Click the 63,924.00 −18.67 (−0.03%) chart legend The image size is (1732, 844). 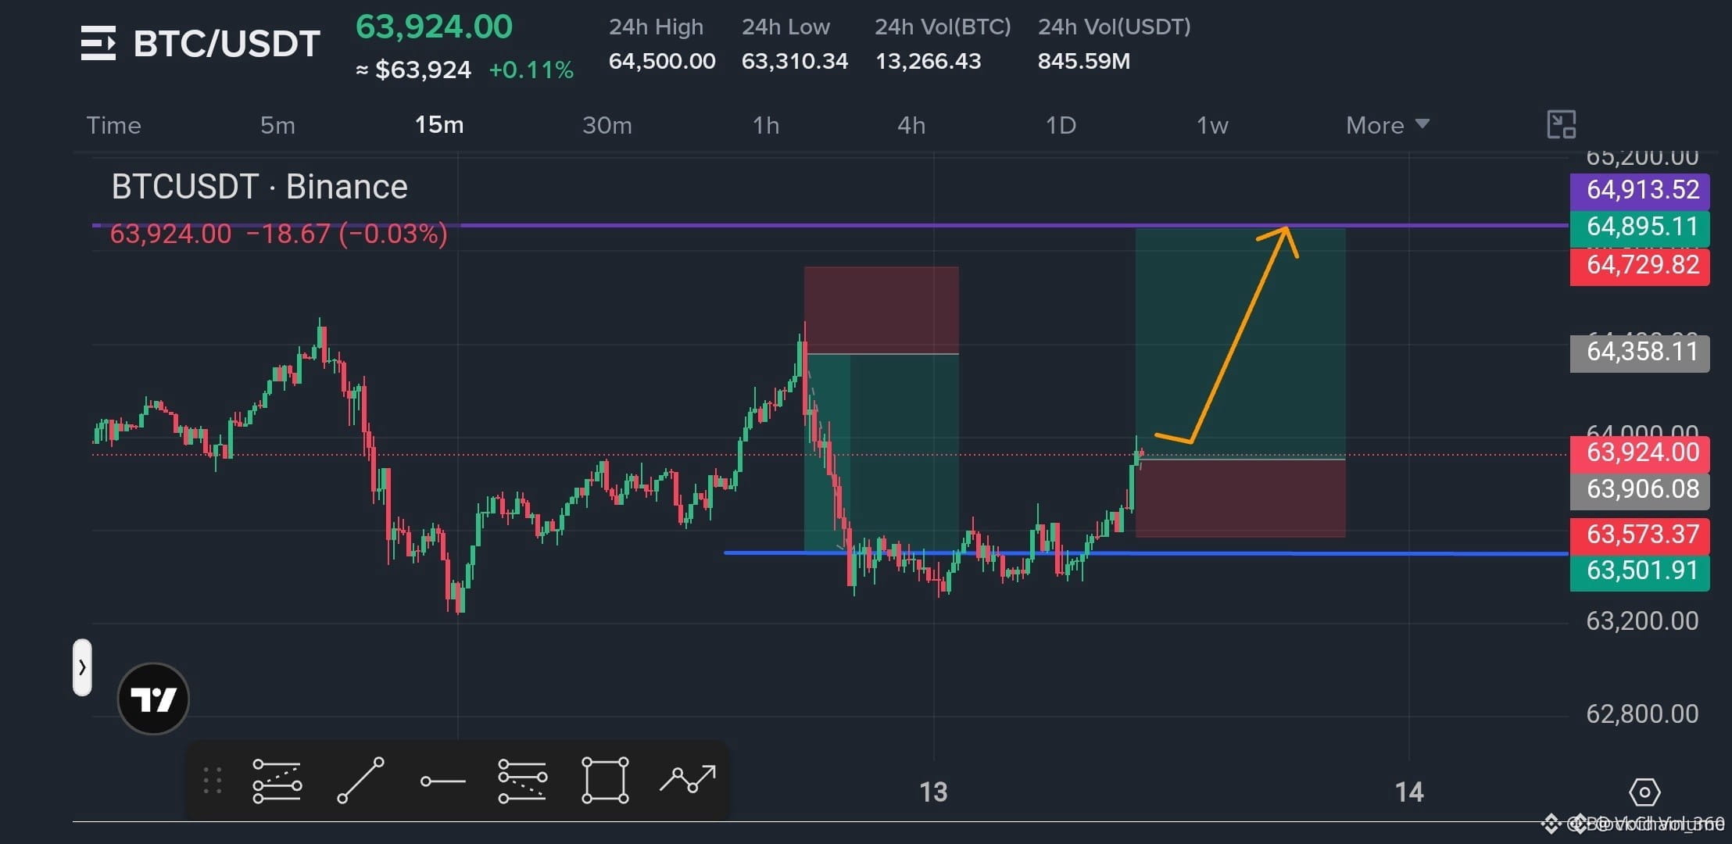point(278,234)
